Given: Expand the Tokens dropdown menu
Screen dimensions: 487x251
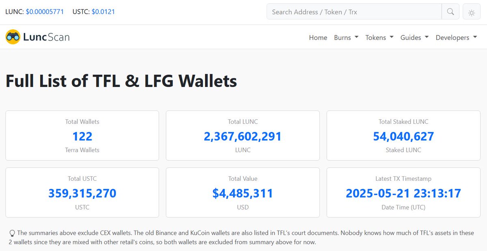Looking at the screenshot, I should click(x=379, y=37).
